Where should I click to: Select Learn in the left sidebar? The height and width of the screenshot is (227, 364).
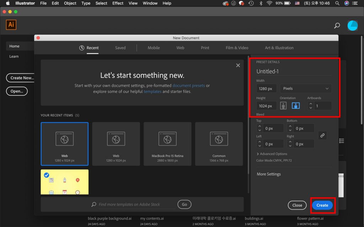[x=14, y=56]
